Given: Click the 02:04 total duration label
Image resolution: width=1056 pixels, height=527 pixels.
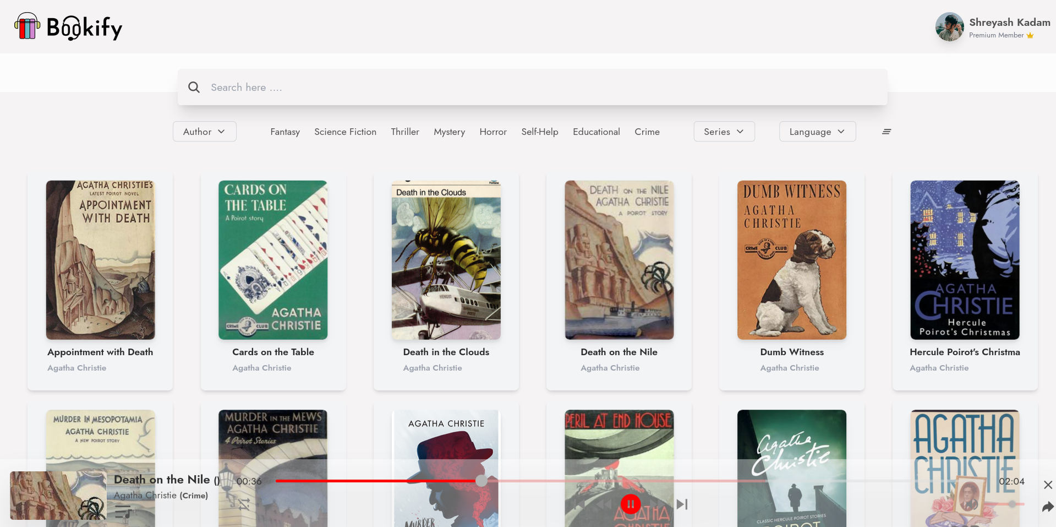Looking at the screenshot, I should tap(1011, 481).
